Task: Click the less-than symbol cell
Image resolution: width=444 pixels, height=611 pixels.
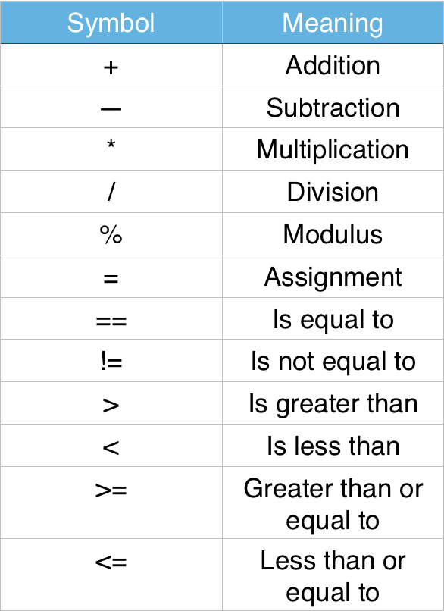Action: click(x=111, y=446)
